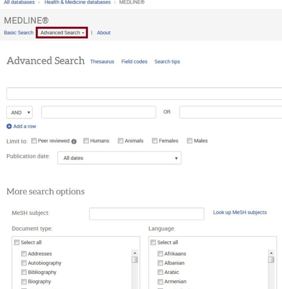Click the MEDLINE® page heading

[x=26, y=20]
